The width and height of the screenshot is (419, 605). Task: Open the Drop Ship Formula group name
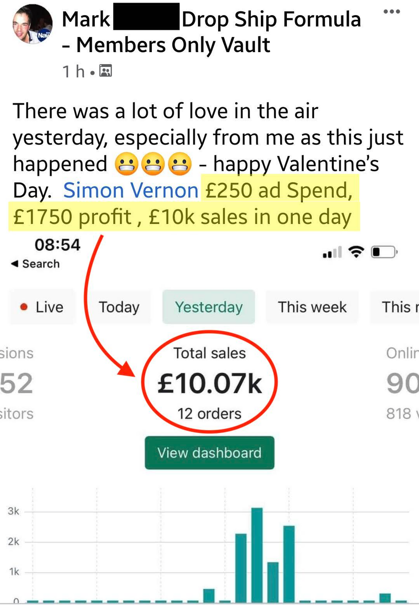pos(271,19)
